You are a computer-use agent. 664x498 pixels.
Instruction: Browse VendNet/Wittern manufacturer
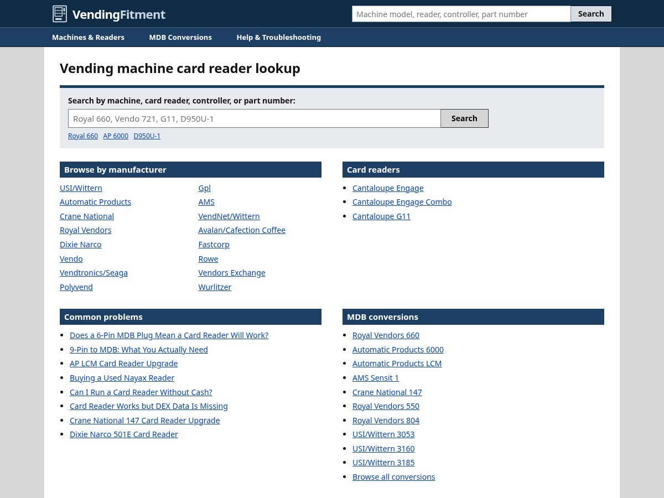tap(229, 216)
